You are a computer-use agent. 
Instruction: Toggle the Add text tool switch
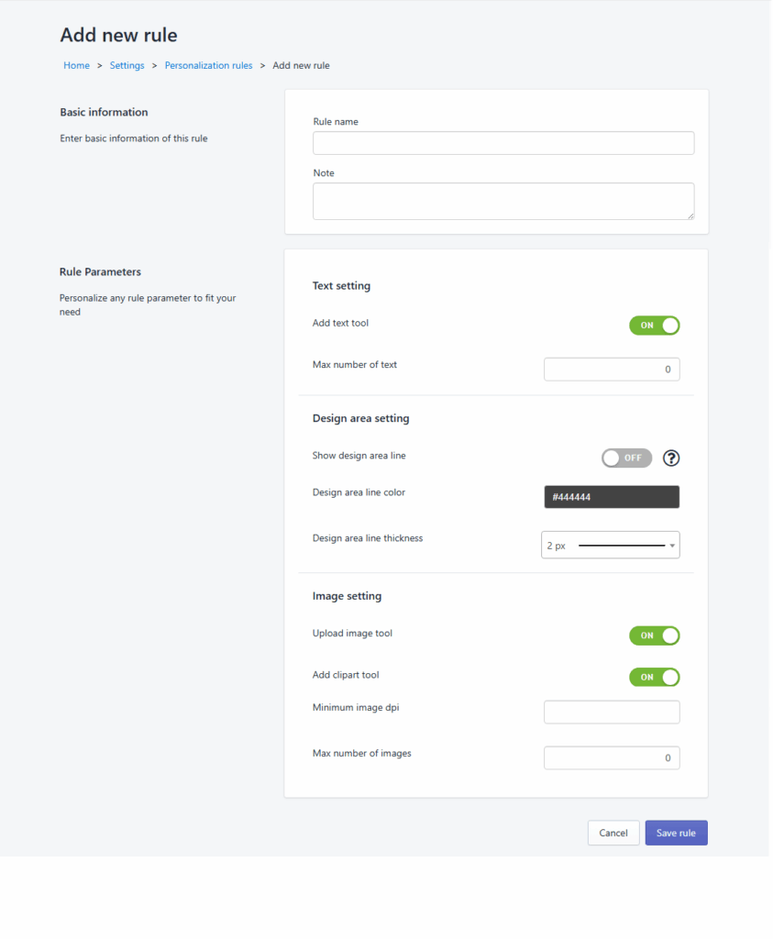(655, 326)
